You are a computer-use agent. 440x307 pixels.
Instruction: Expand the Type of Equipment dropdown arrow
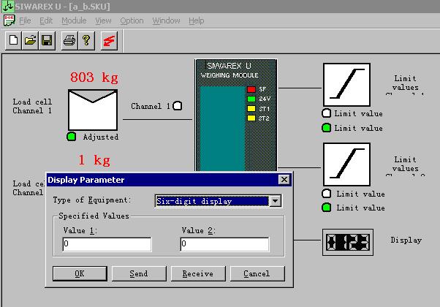(276, 201)
